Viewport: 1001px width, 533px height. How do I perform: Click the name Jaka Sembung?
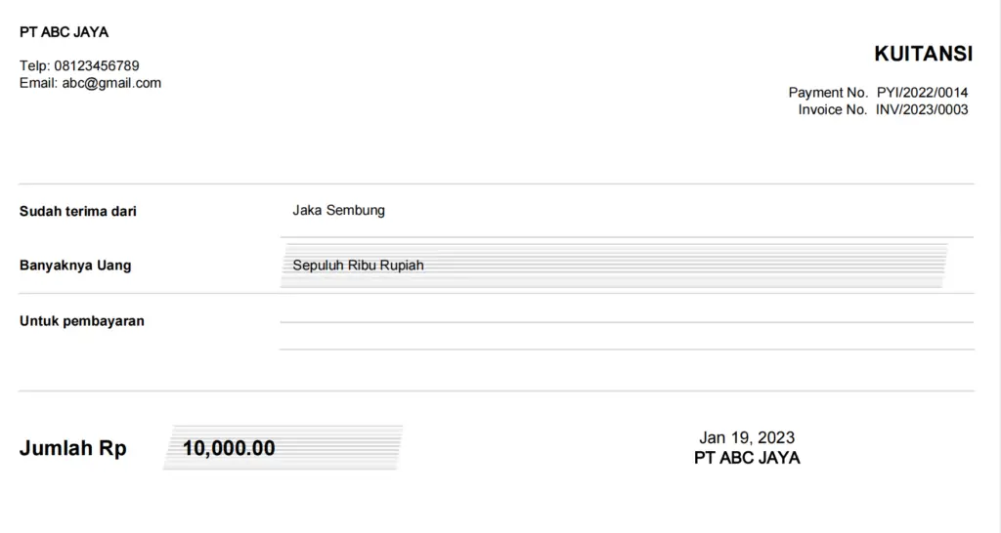[x=338, y=210]
